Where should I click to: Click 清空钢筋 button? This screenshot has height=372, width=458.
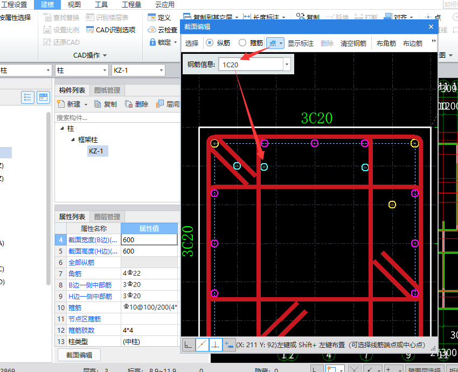[353, 43]
